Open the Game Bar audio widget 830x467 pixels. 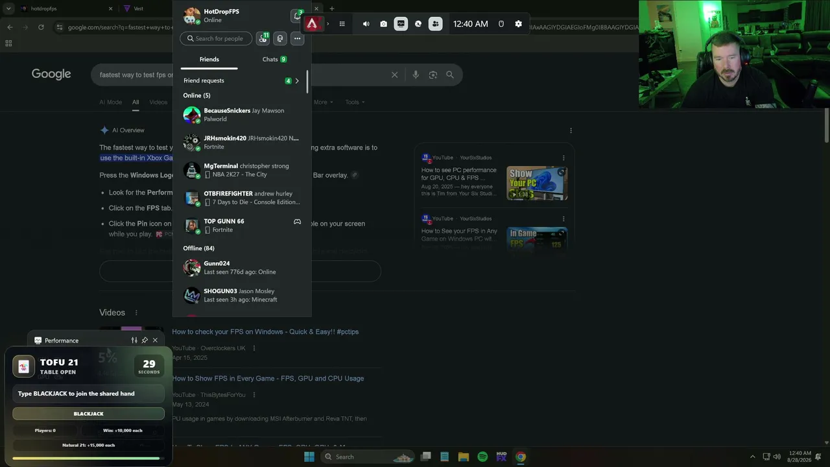(x=366, y=24)
